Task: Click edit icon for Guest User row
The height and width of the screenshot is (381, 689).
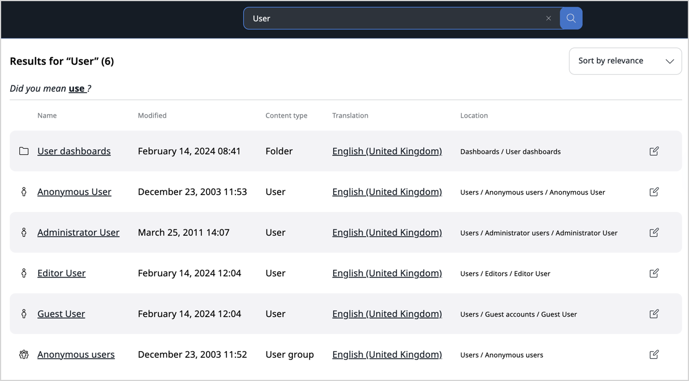Action: tap(654, 314)
